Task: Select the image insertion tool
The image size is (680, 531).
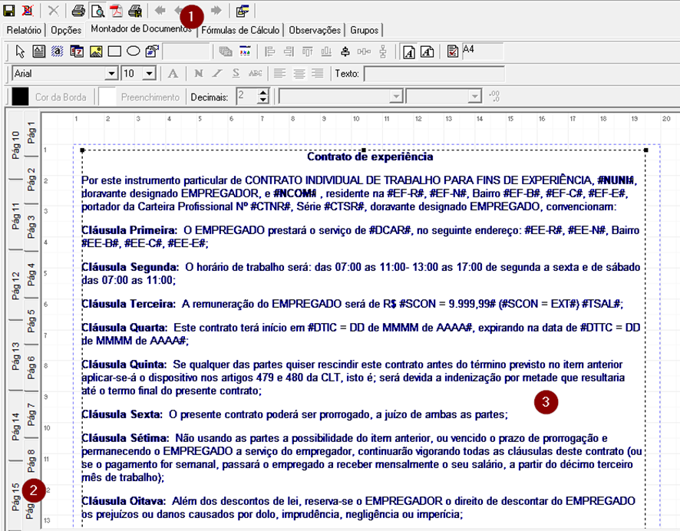Action: (x=96, y=52)
